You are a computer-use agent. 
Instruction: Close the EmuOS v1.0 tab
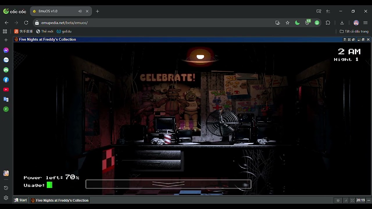pyautogui.click(x=87, y=11)
